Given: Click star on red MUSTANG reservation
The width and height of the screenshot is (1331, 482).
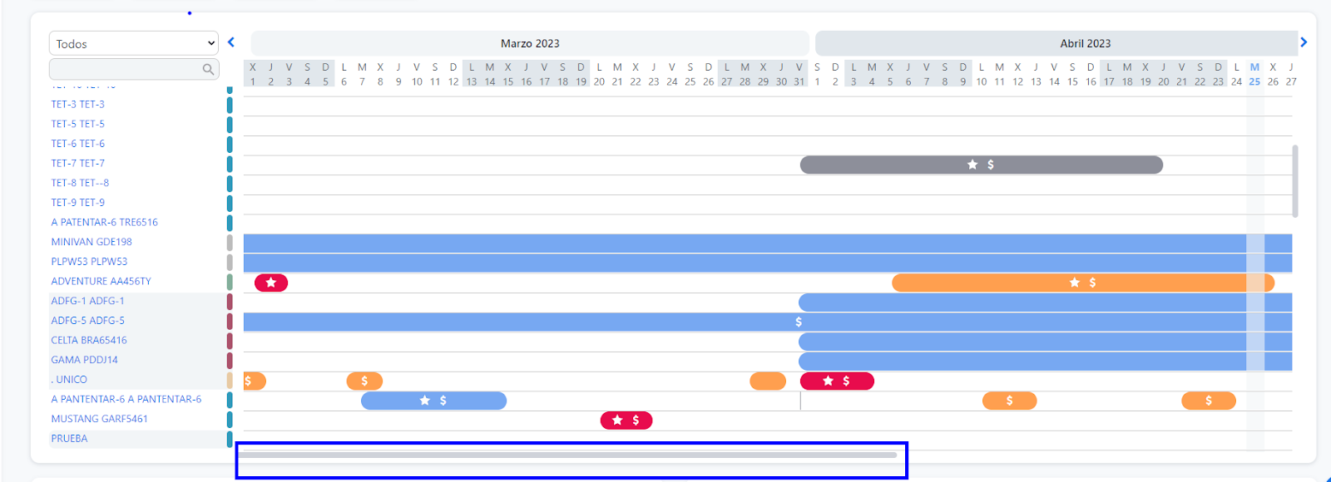Looking at the screenshot, I should [x=617, y=421].
